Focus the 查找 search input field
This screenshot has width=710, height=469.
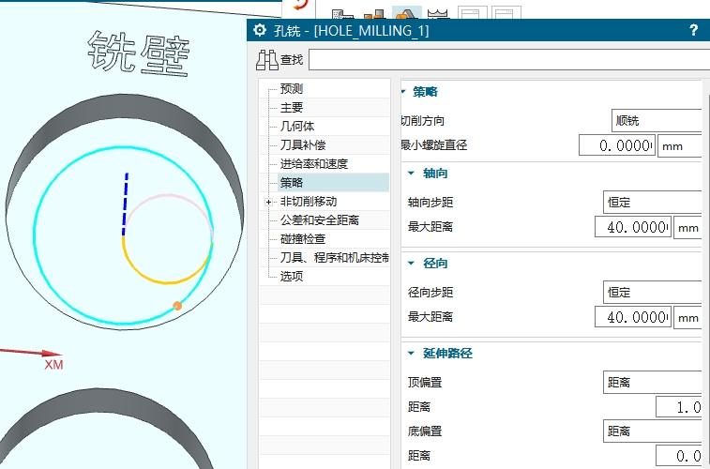click(x=509, y=60)
